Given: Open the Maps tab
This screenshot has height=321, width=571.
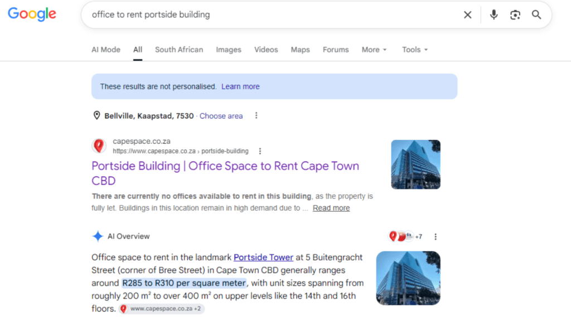Looking at the screenshot, I should pos(300,50).
